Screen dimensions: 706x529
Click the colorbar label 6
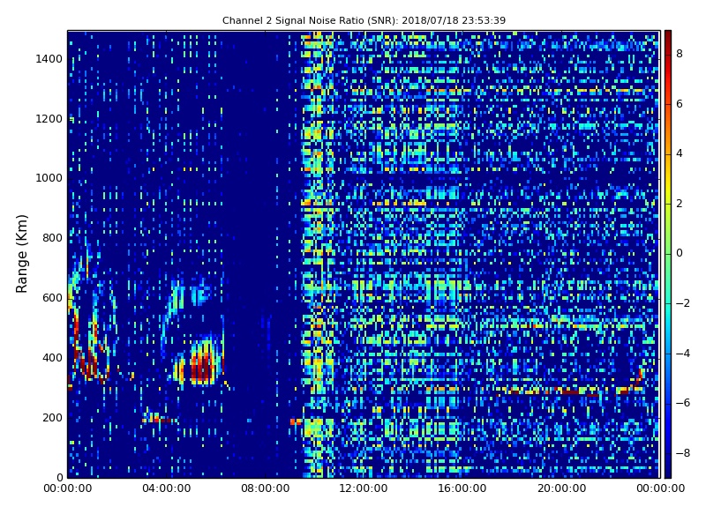pyautogui.click(x=680, y=104)
